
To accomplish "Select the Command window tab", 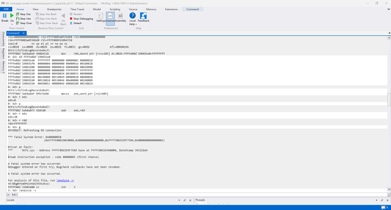I will tap(14, 33).
